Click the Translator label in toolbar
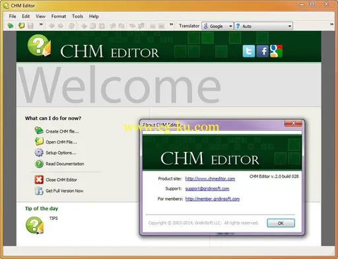 (189, 26)
